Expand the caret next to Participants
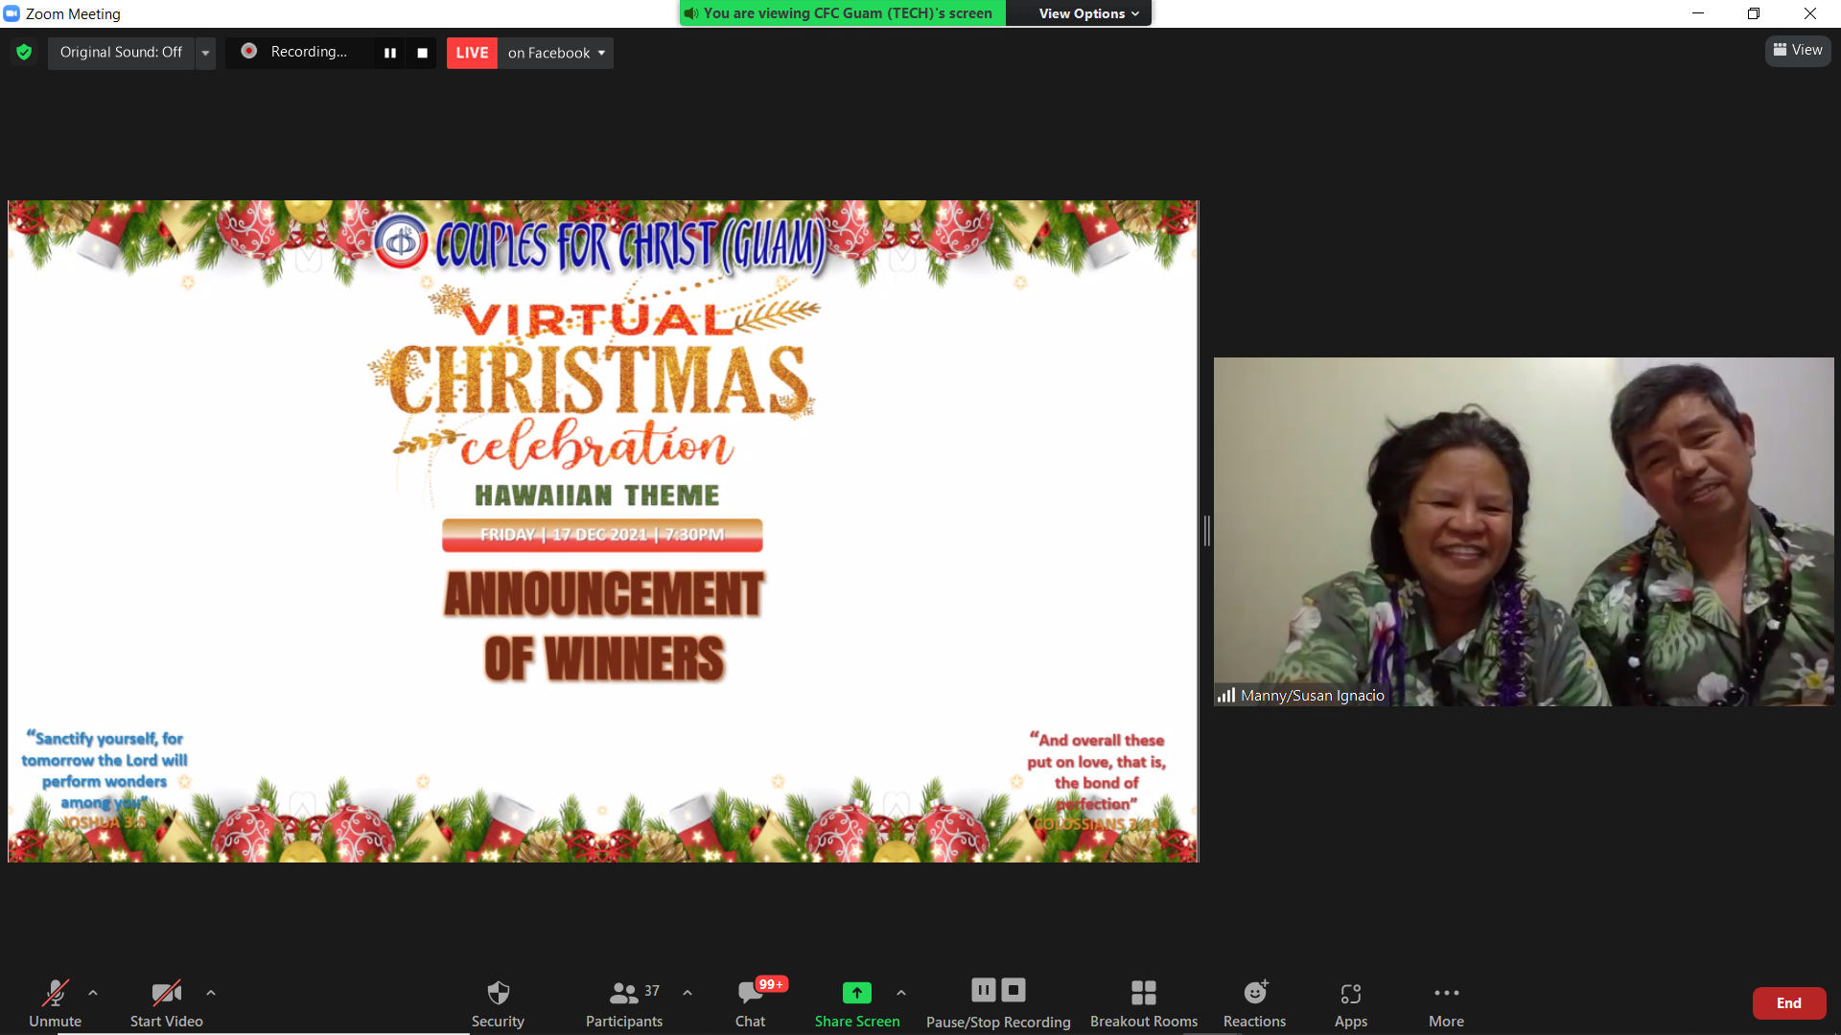This screenshot has height=1035, width=1841. [687, 993]
